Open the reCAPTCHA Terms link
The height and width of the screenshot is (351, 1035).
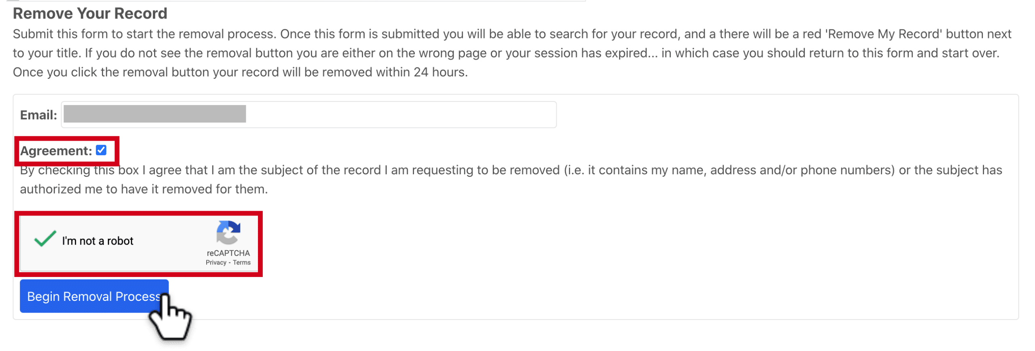tap(242, 263)
